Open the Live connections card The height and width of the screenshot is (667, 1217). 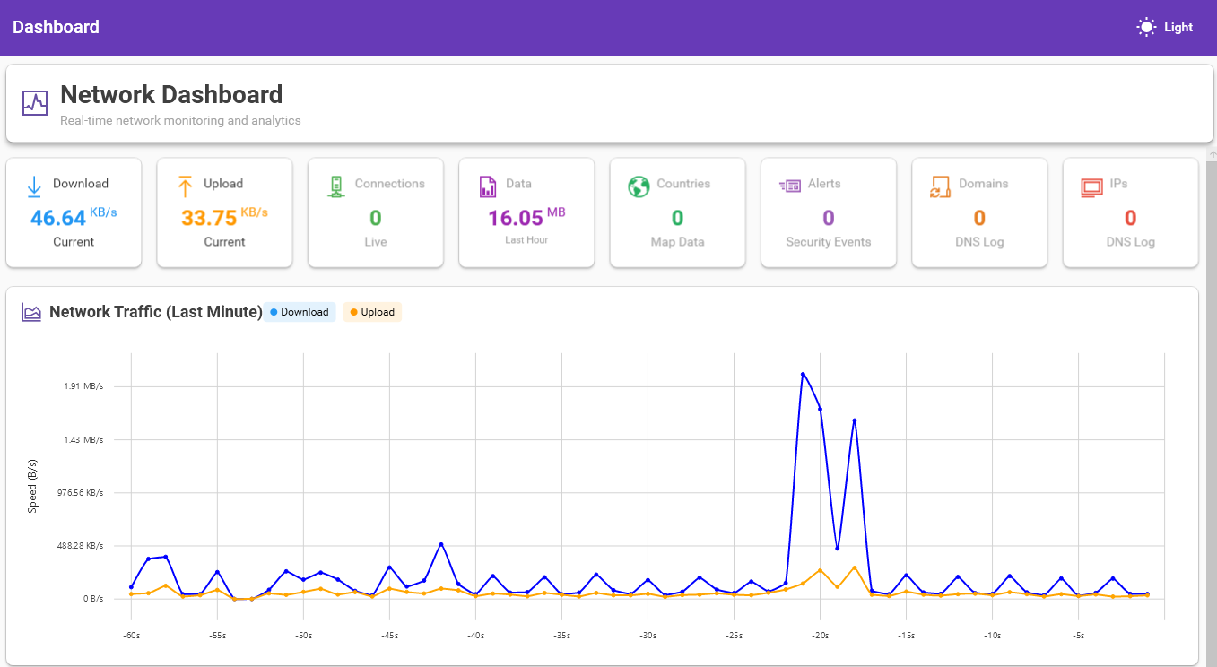(375, 213)
